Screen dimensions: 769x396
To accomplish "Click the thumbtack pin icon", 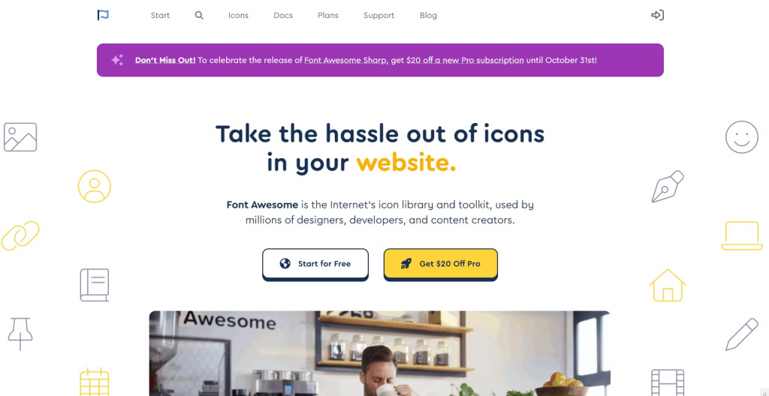I will [x=20, y=334].
